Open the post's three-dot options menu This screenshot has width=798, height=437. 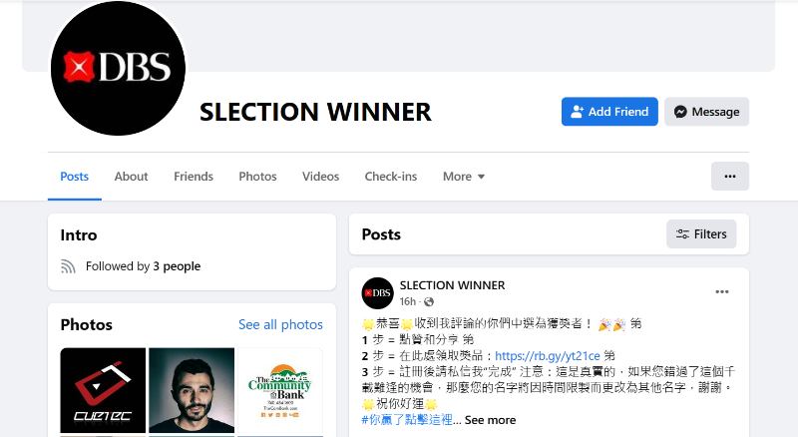coord(721,292)
